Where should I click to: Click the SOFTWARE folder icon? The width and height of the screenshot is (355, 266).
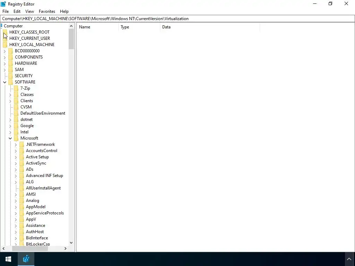click(x=10, y=82)
